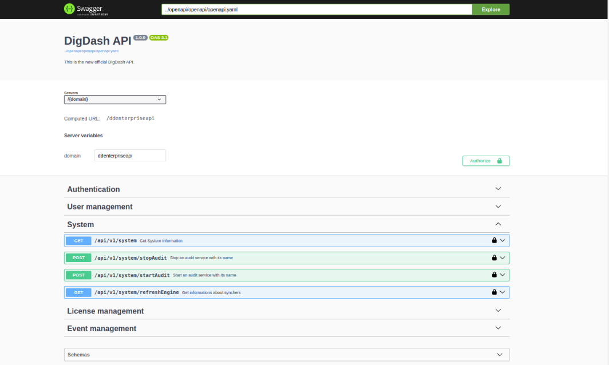Click lock icon on startAudit endpoint
This screenshot has height=365, width=609.
[494, 275]
